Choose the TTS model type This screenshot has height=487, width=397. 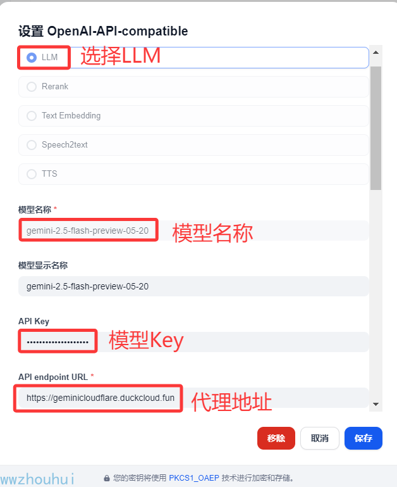coord(32,174)
